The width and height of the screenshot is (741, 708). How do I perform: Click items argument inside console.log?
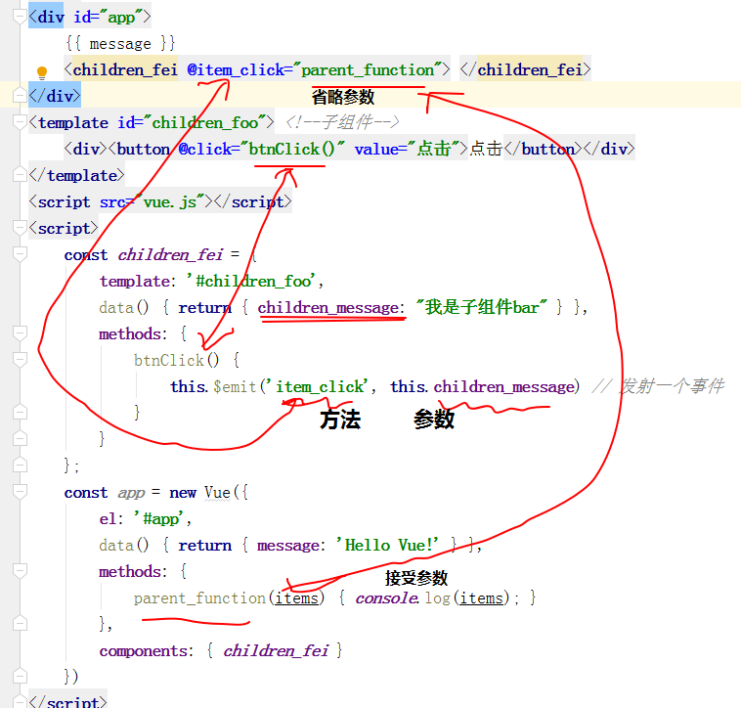click(482, 598)
